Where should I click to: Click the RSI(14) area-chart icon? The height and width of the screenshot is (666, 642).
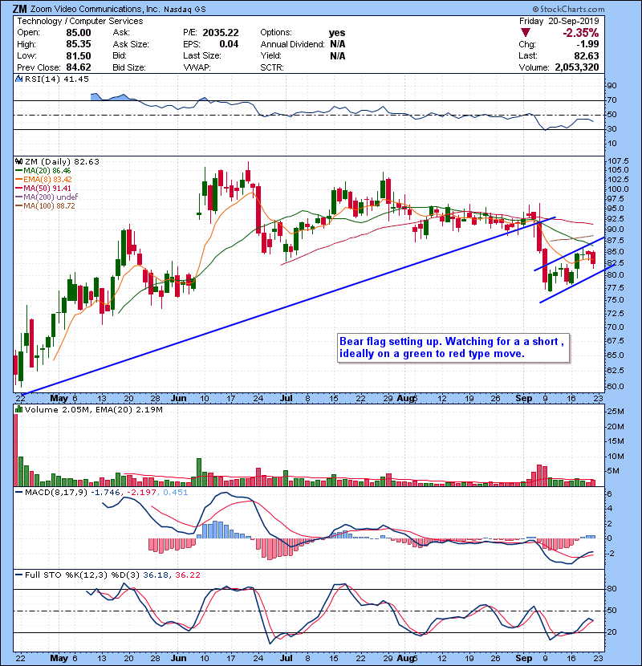coord(18,79)
